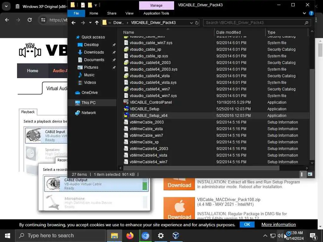The height and width of the screenshot is (242, 323).
Task: Go back in the browser window
Action: 7,20
